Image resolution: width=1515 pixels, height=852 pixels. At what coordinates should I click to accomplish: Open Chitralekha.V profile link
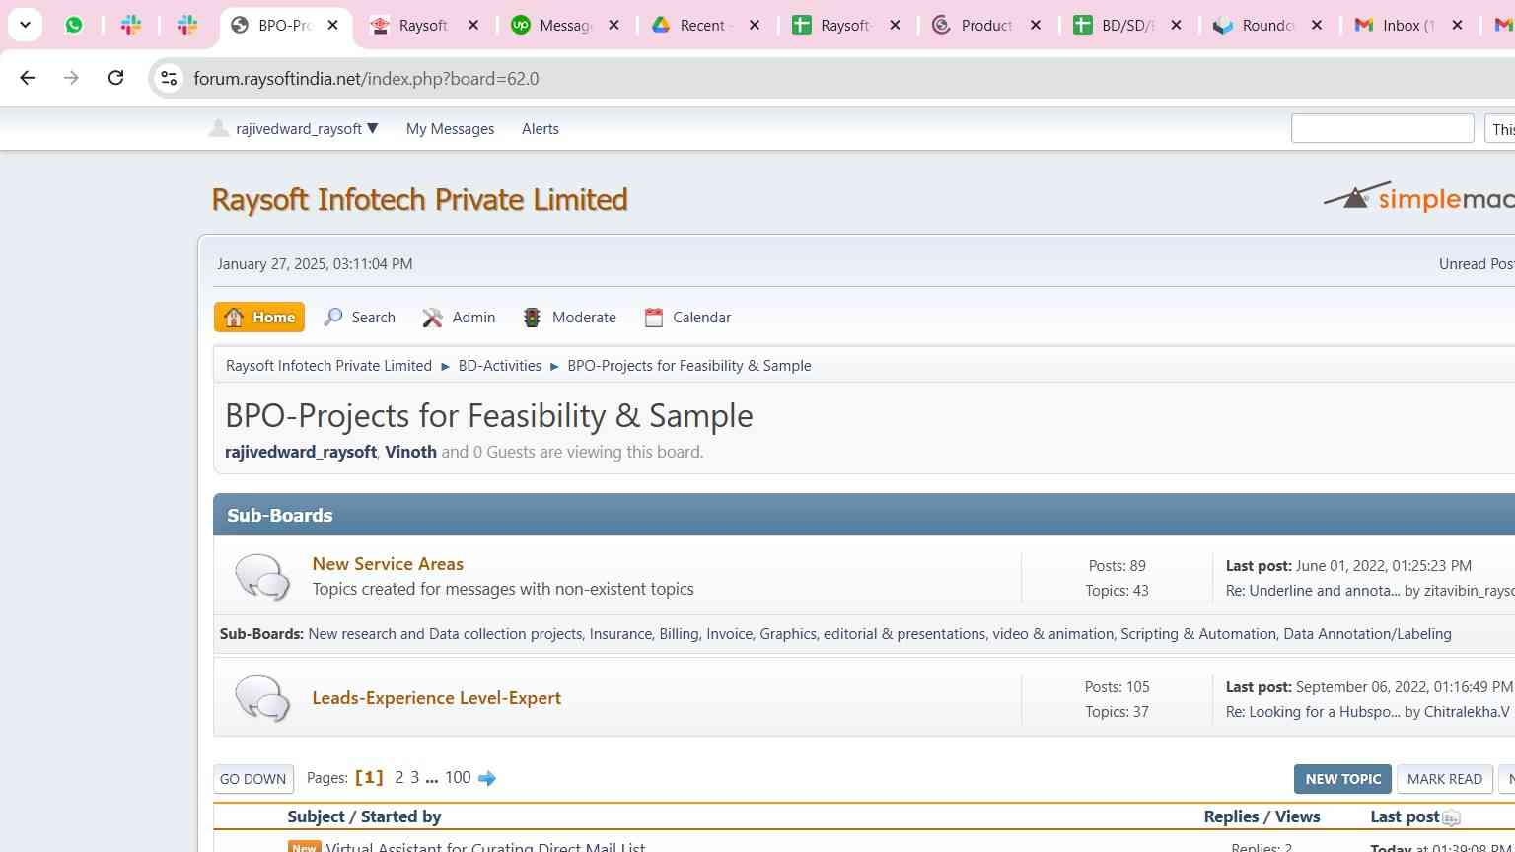(x=1467, y=712)
